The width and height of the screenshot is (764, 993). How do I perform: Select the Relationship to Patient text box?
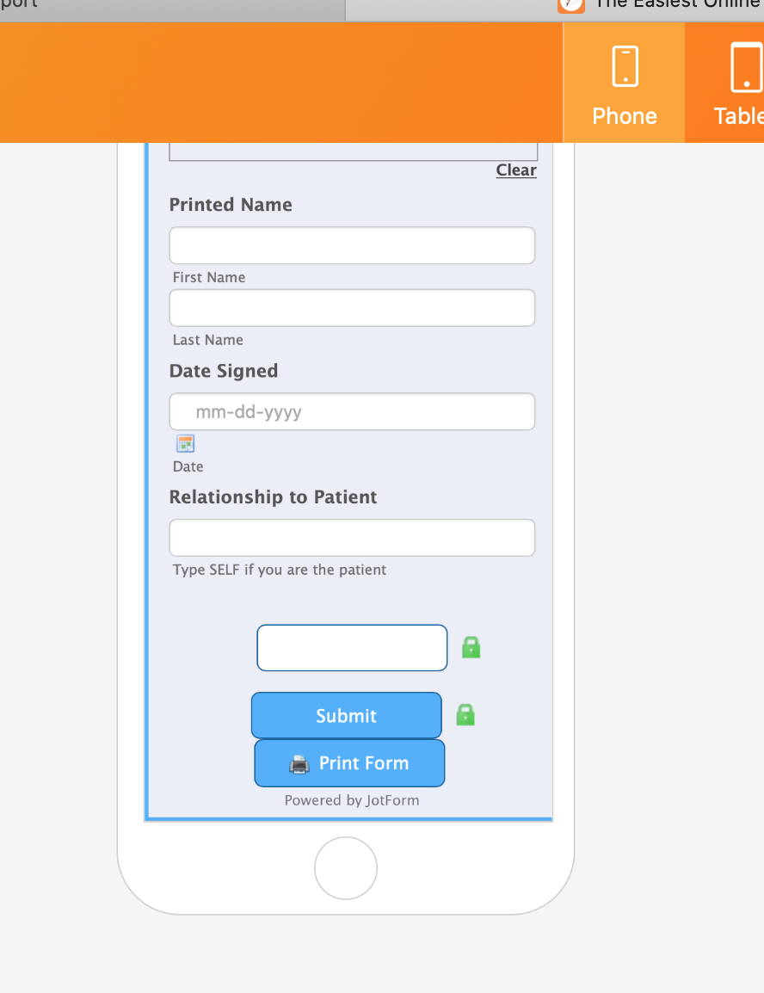point(352,538)
